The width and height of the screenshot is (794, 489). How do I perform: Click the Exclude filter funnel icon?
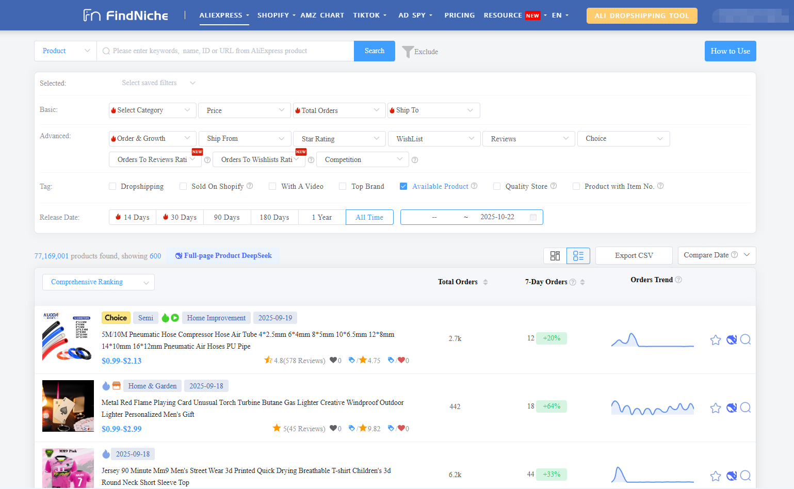(x=408, y=52)
